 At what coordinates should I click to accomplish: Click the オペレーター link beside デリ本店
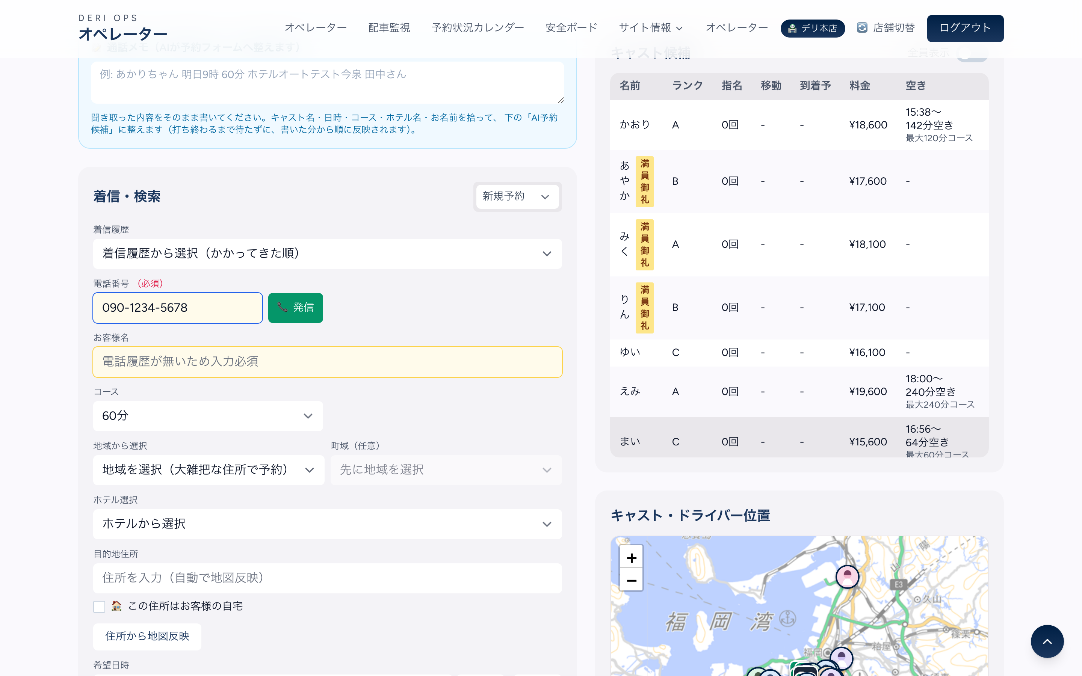point(736,28)
